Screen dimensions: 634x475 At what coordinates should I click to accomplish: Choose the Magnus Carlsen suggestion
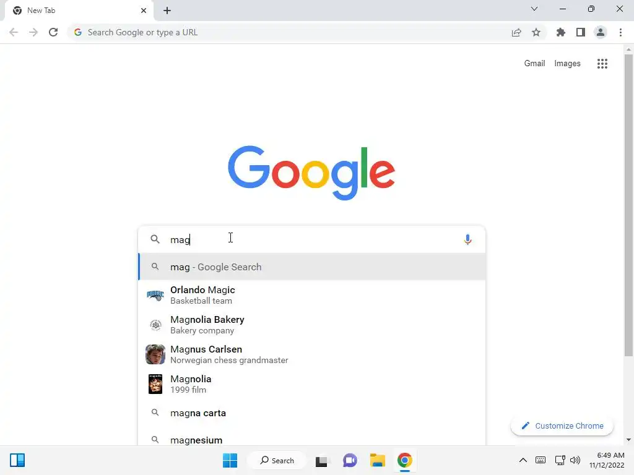point(312,354)
